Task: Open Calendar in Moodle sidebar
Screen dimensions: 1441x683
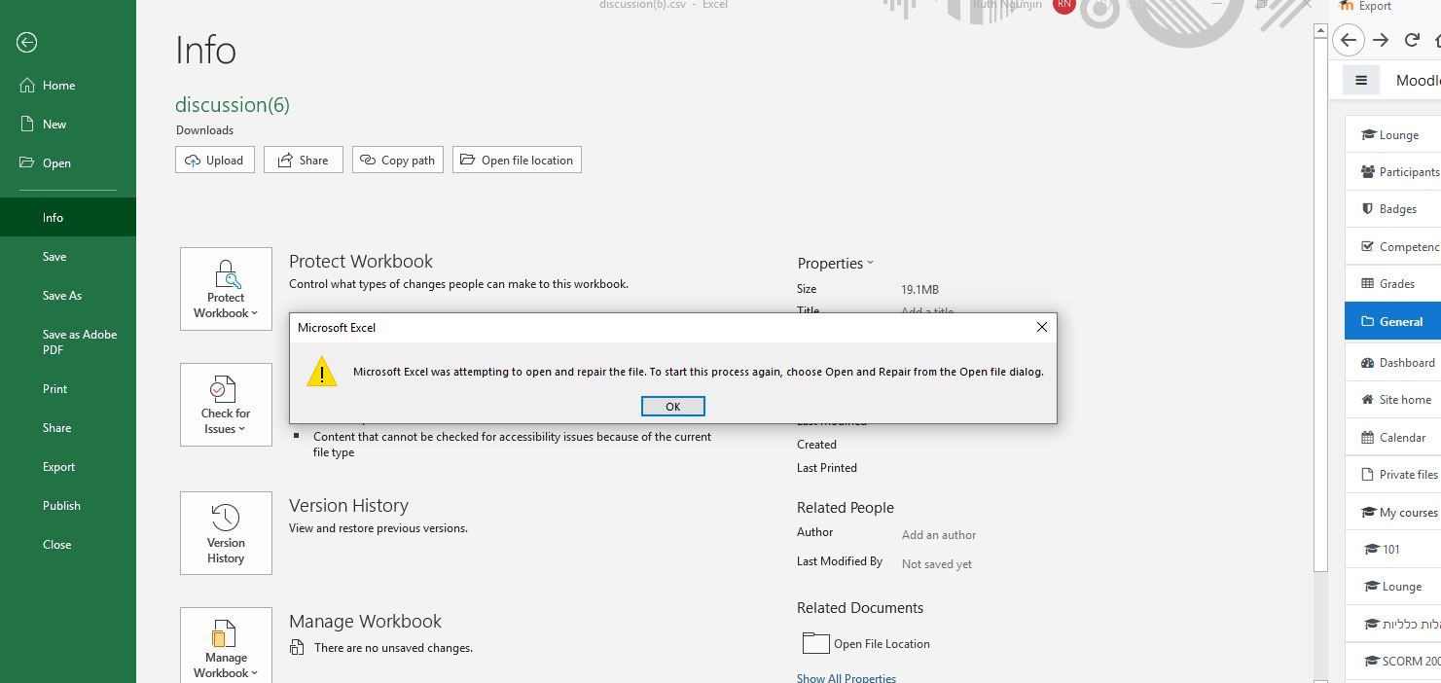Action: tap(1393, 438)
